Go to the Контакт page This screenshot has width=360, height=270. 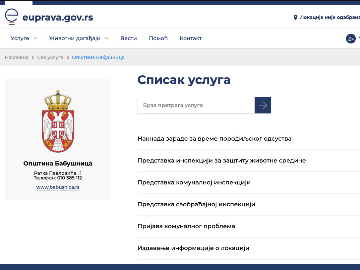click(x=191, y=38)
